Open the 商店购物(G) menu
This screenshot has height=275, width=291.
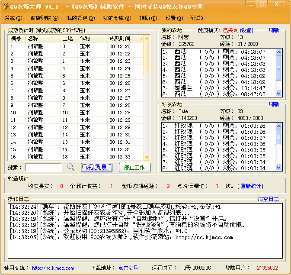pyautogui.click(x=44, y=18)
